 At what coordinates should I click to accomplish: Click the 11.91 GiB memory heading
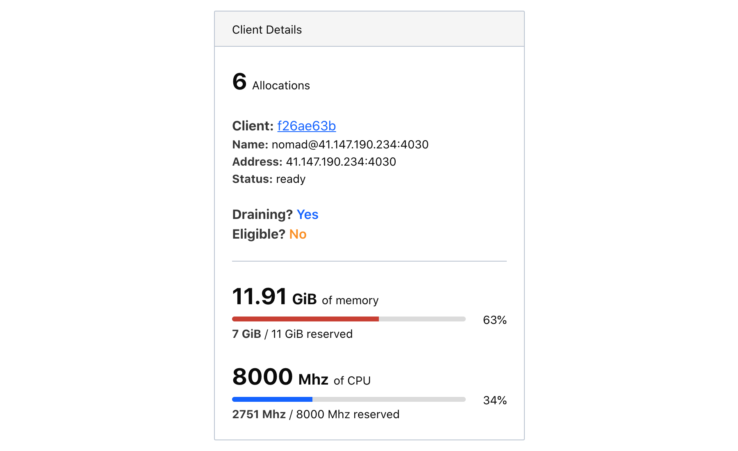[x=274, y=297]
